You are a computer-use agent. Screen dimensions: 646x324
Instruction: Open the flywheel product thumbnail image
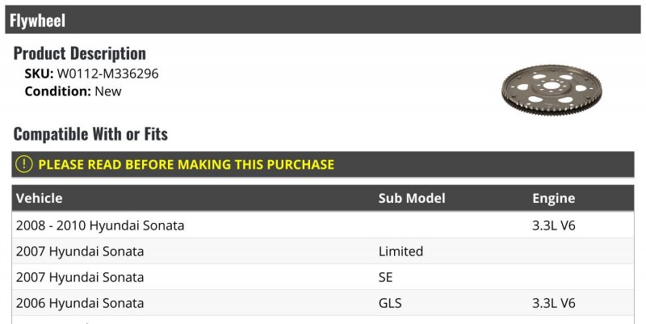552,90
